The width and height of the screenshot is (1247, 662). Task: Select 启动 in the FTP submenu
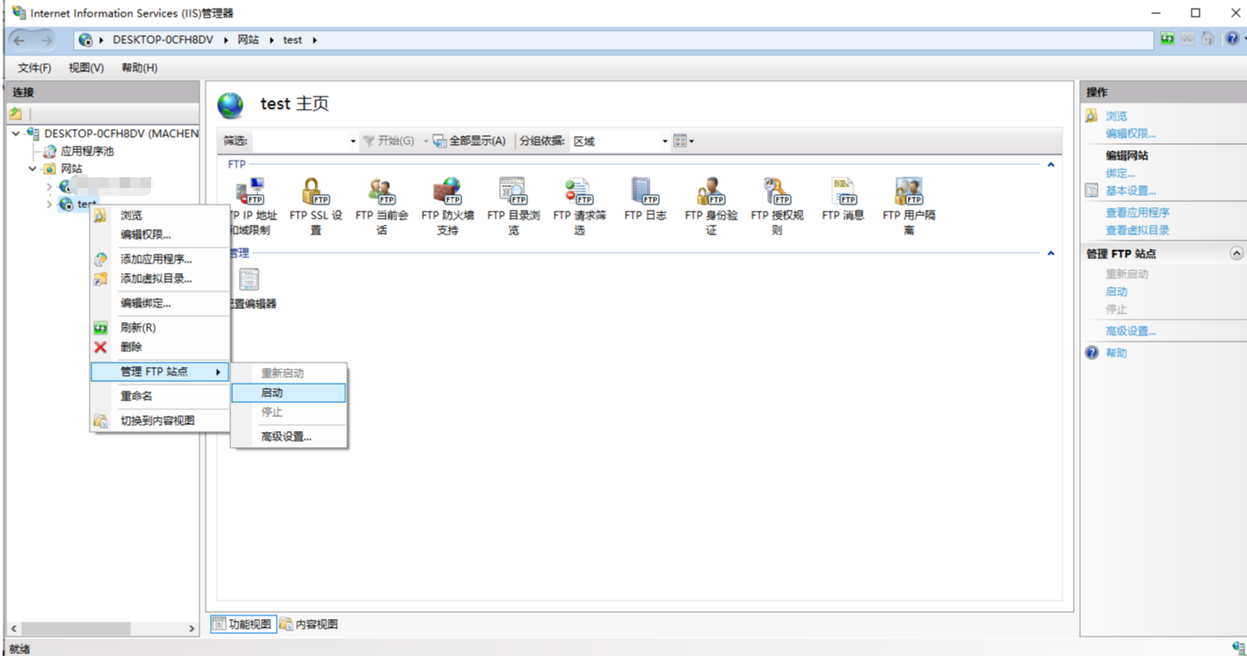[289, 392]
